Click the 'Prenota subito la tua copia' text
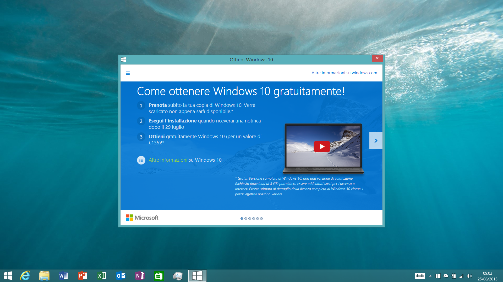Image resolution: width=503 pixels, height=282 pixels. [x=202, y=108]
